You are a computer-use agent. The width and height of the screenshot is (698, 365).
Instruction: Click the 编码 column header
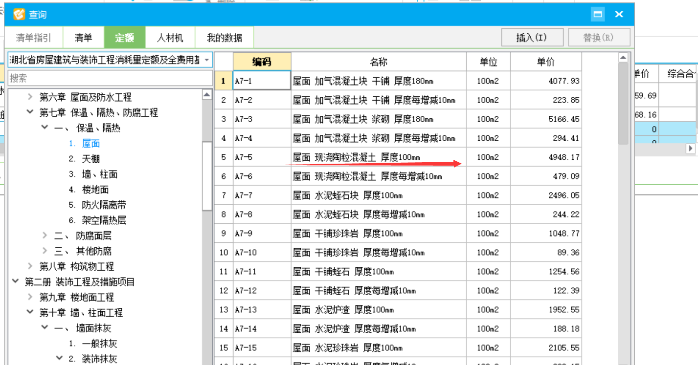pos(262,62)
